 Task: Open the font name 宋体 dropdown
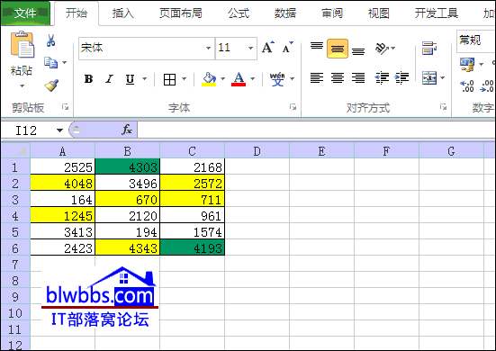click(208, 48)
